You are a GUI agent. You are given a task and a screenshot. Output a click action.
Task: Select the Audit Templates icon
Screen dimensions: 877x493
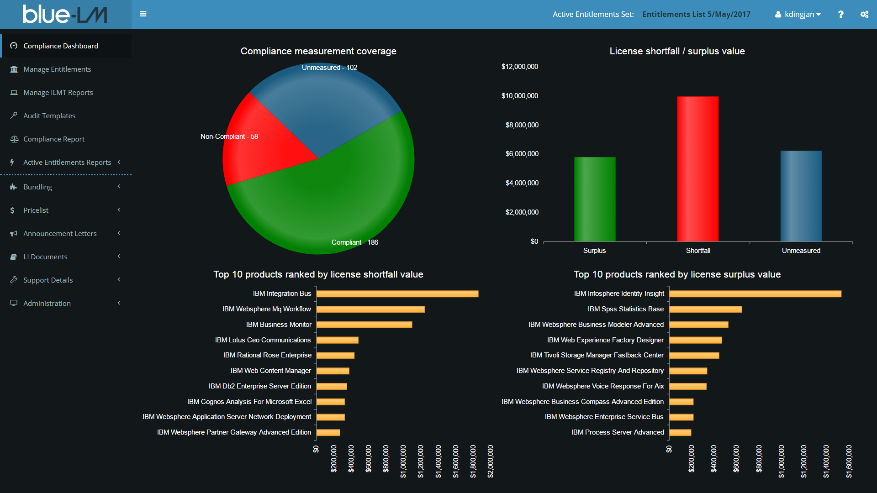(13, 115)
